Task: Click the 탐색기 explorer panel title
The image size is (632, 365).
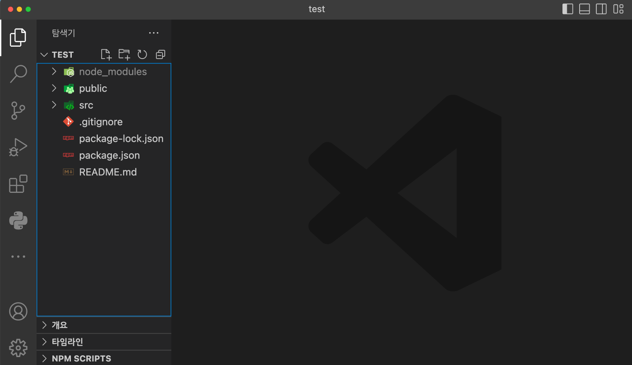Action: (x=63, y=33)
